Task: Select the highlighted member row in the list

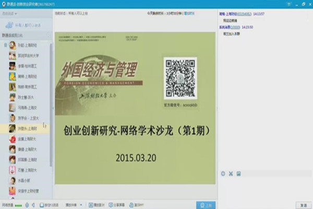Action: (25, 129)
